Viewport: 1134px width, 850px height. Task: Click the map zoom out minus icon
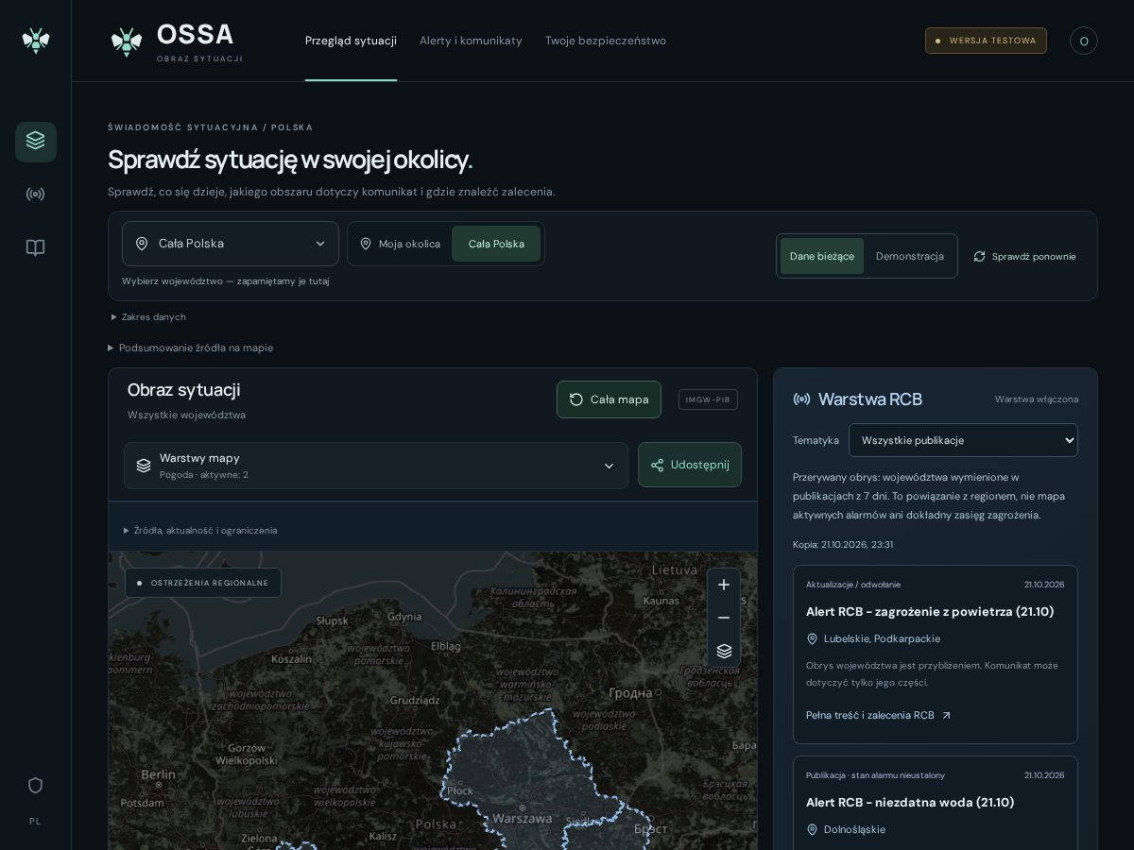[724, 618]
